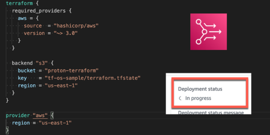Click the "hashicorp/aws" source string
270x135 pixels.
[76, 26]
